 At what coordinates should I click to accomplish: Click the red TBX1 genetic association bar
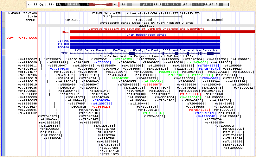point(162,32)
